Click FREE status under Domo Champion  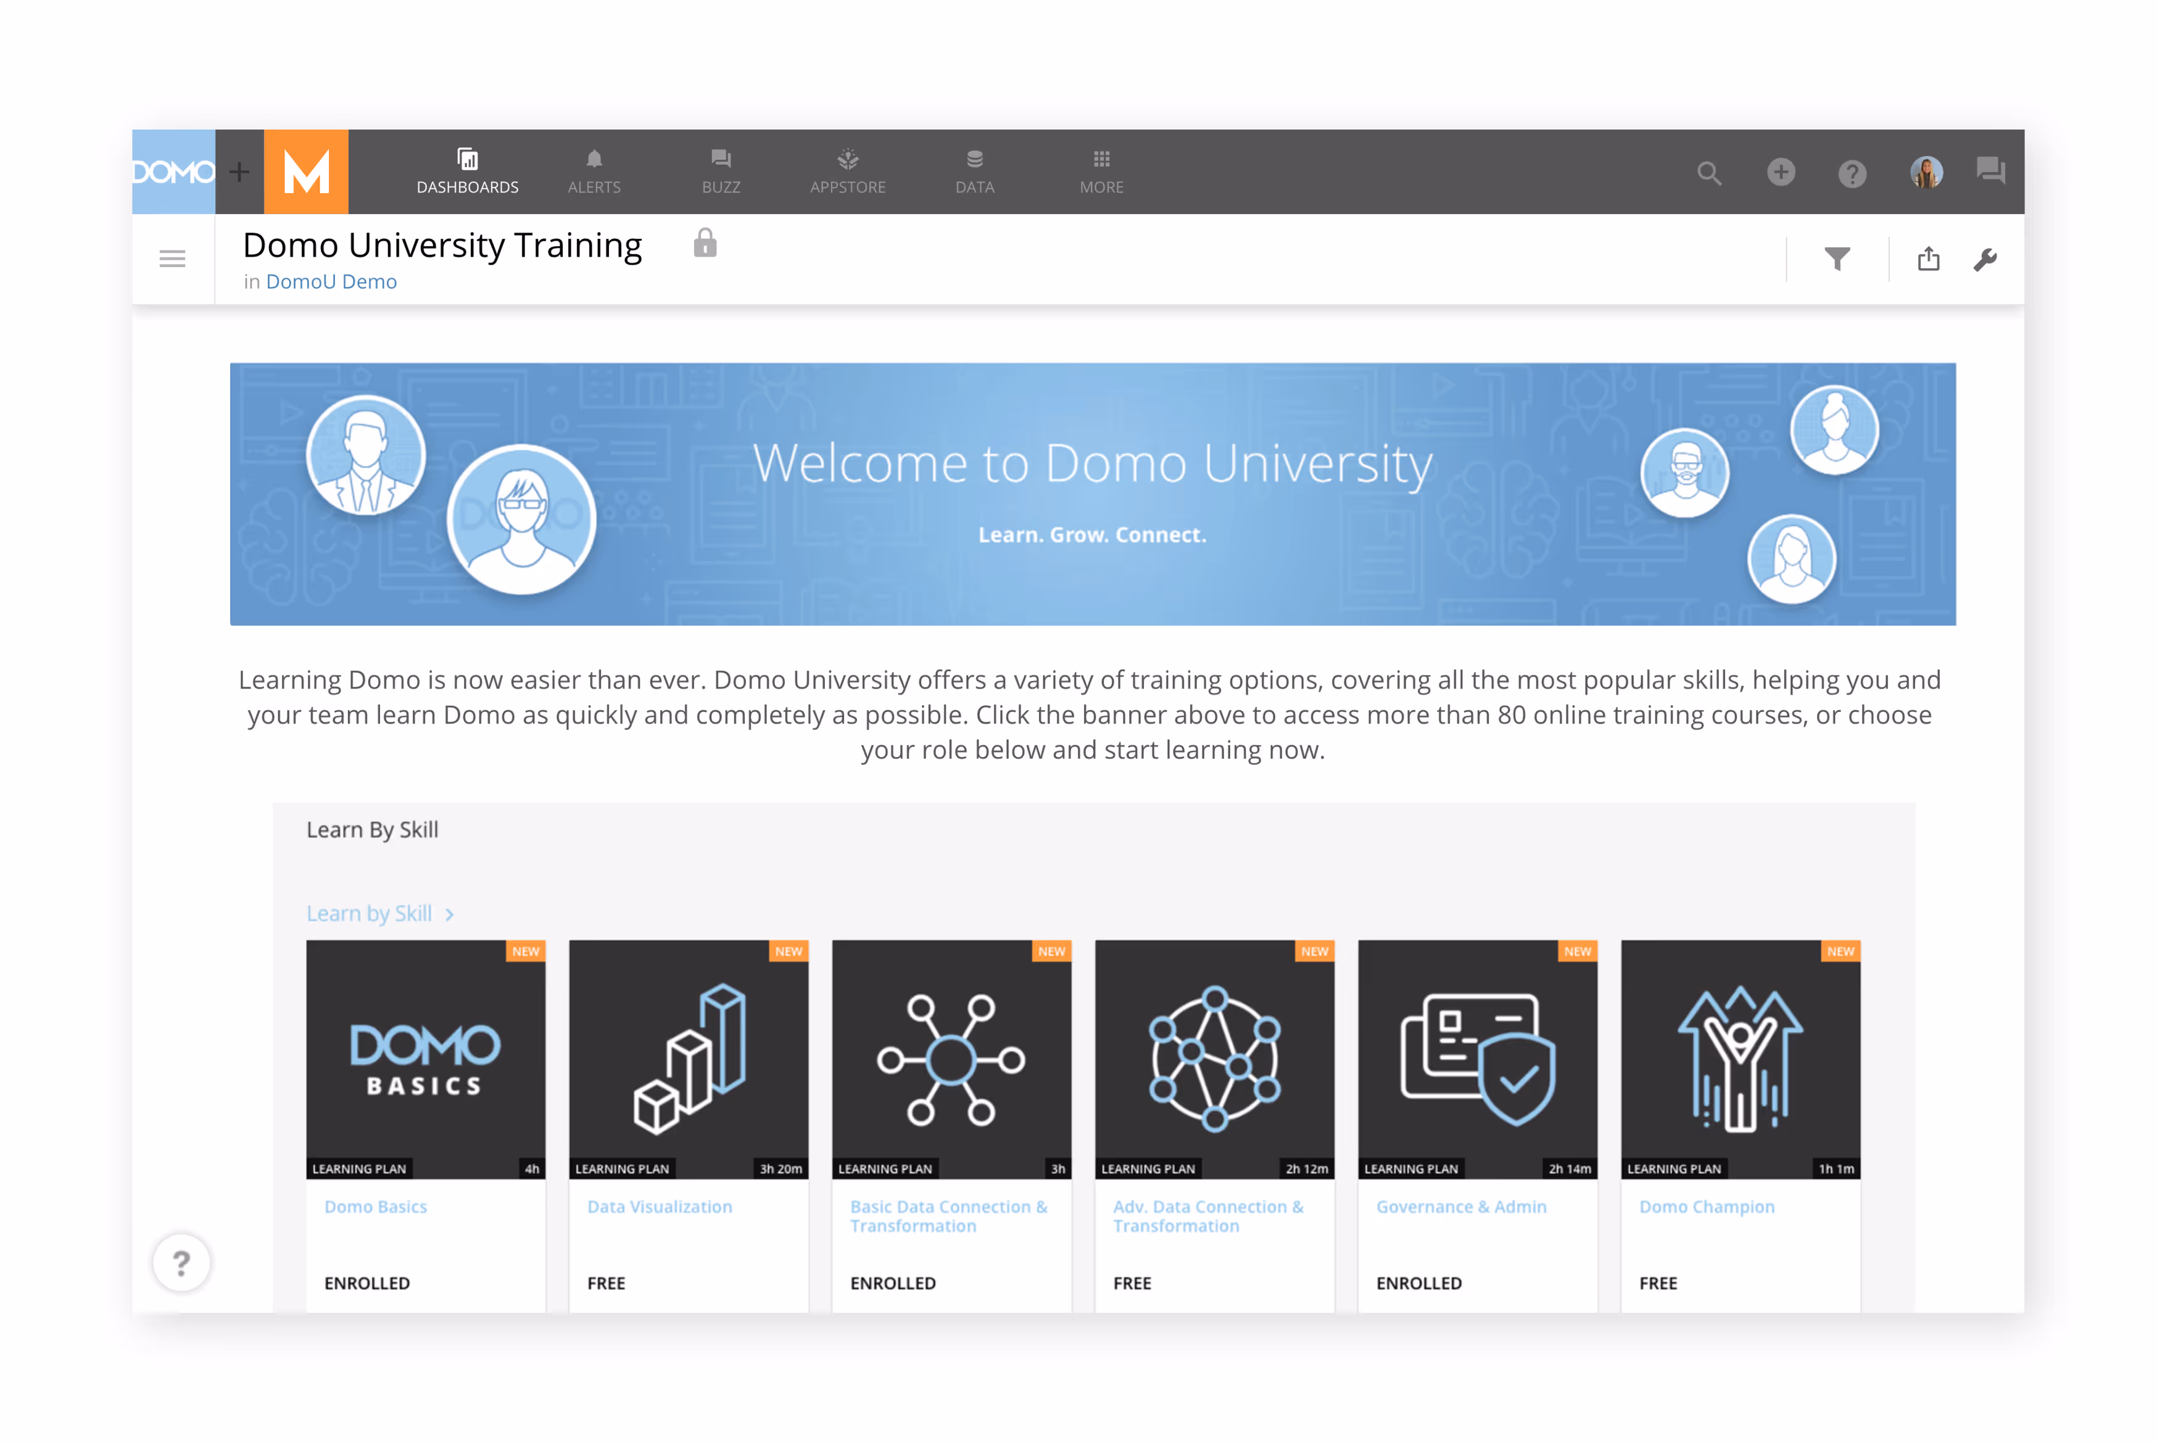tap(1658, 1283)
